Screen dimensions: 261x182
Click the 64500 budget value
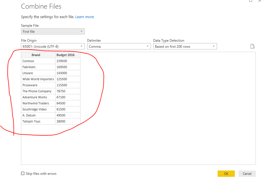point(68,103)
